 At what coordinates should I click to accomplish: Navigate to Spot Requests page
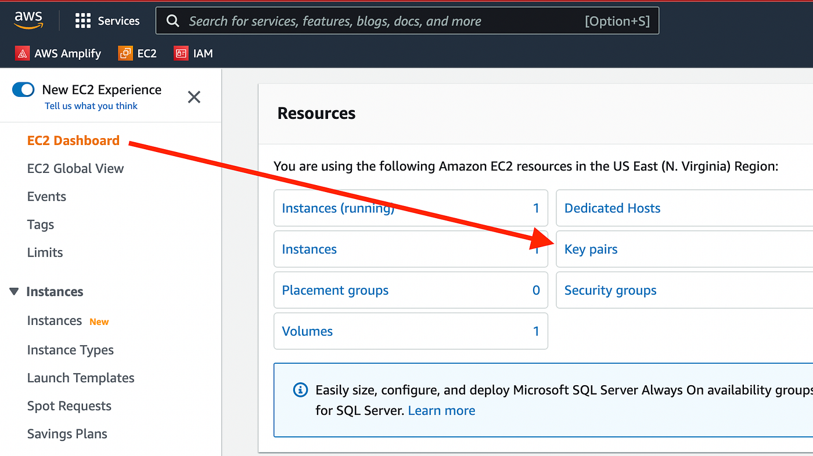(69, 406)
